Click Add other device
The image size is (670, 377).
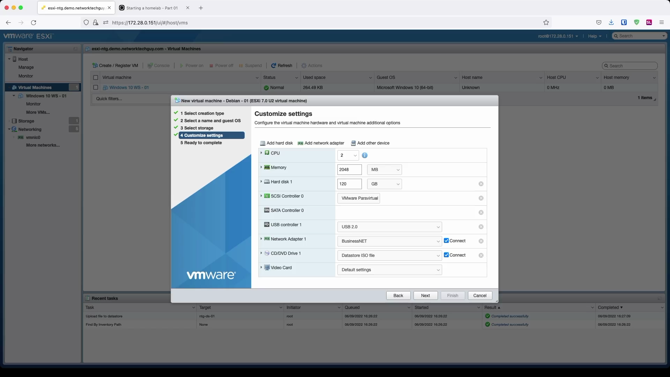pyautogui.click(x=370, y=143)
